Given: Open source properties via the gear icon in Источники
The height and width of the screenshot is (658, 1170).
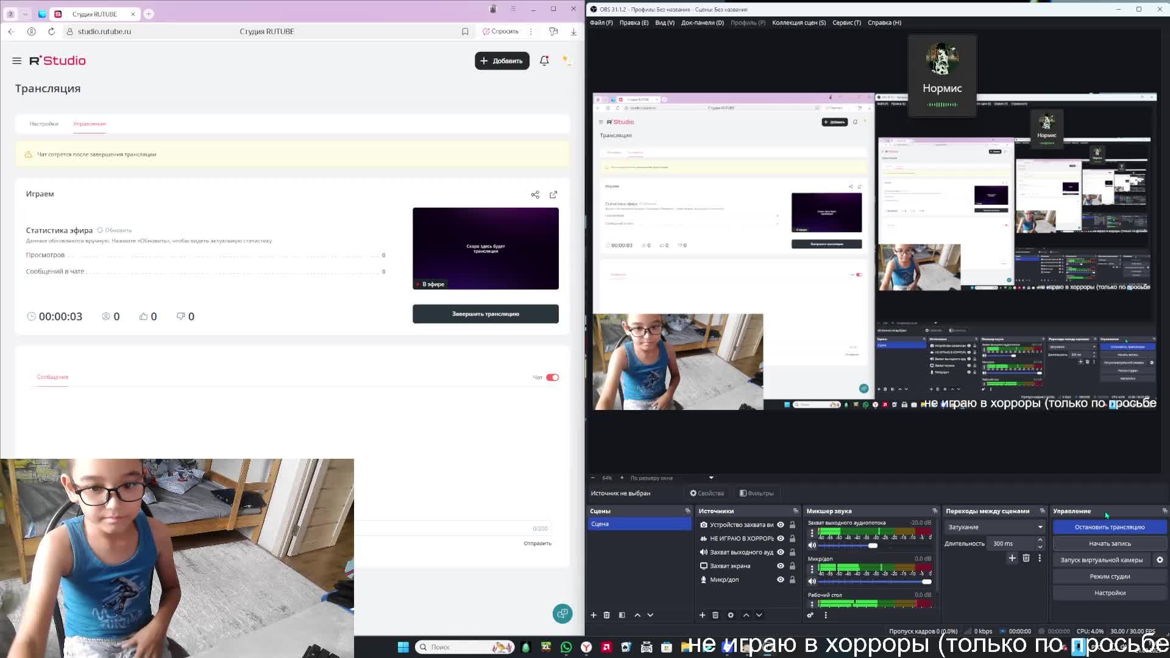Looking at the screenshot, I should click(731, 615).
